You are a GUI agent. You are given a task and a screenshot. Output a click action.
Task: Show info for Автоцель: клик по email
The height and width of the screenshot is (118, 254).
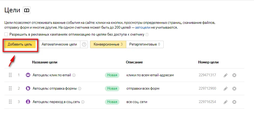[x=74, y=75]
